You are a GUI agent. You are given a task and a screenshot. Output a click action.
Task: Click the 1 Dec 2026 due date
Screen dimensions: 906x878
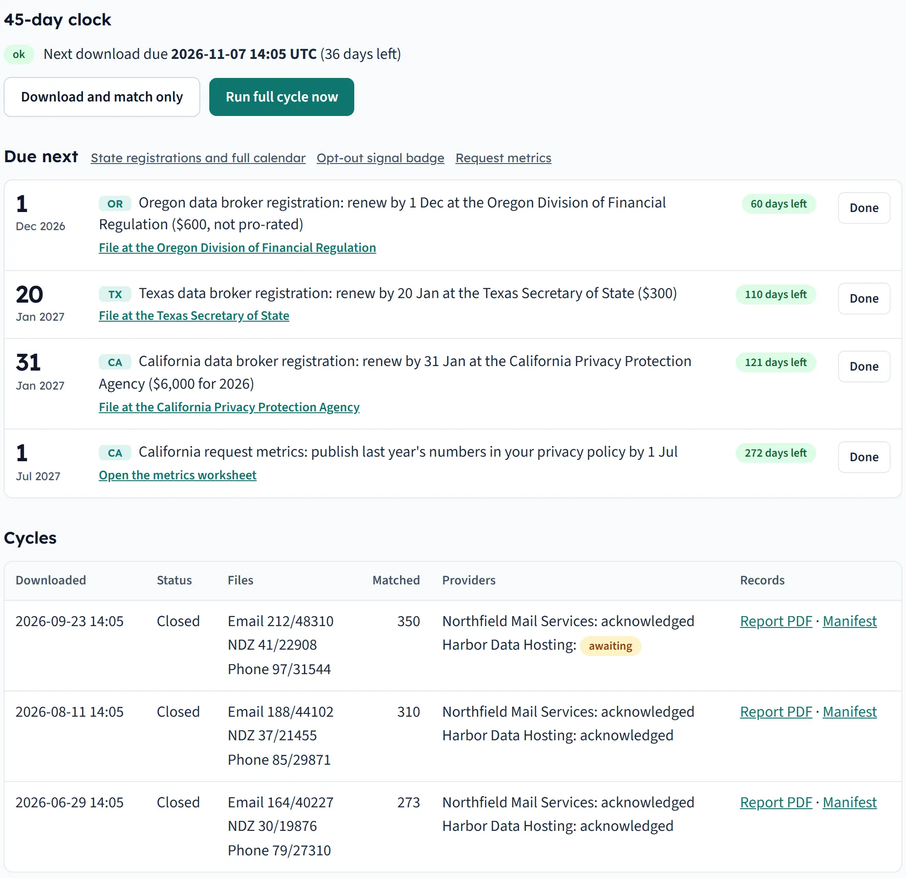[x=40, y=213]
